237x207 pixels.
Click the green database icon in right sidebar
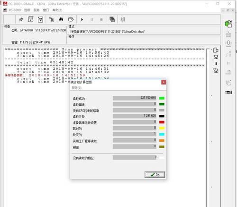click(228, 24)
